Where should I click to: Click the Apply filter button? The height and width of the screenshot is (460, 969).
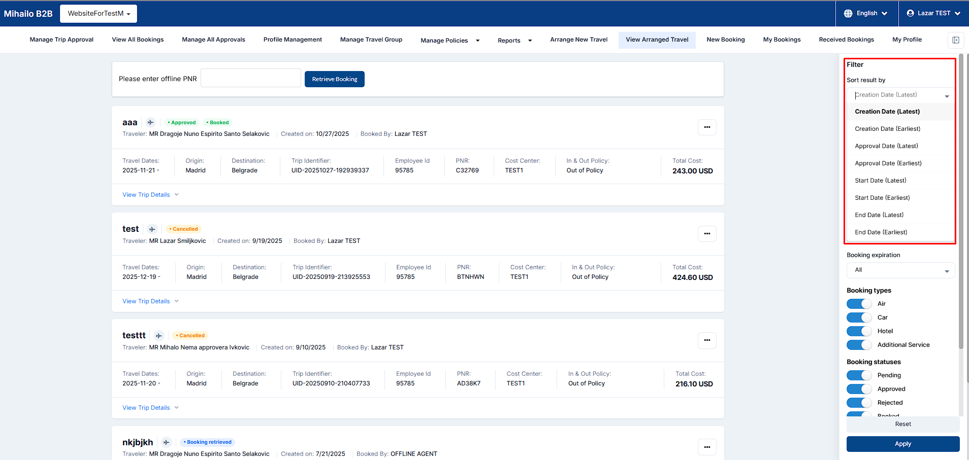tap(903, 444)
